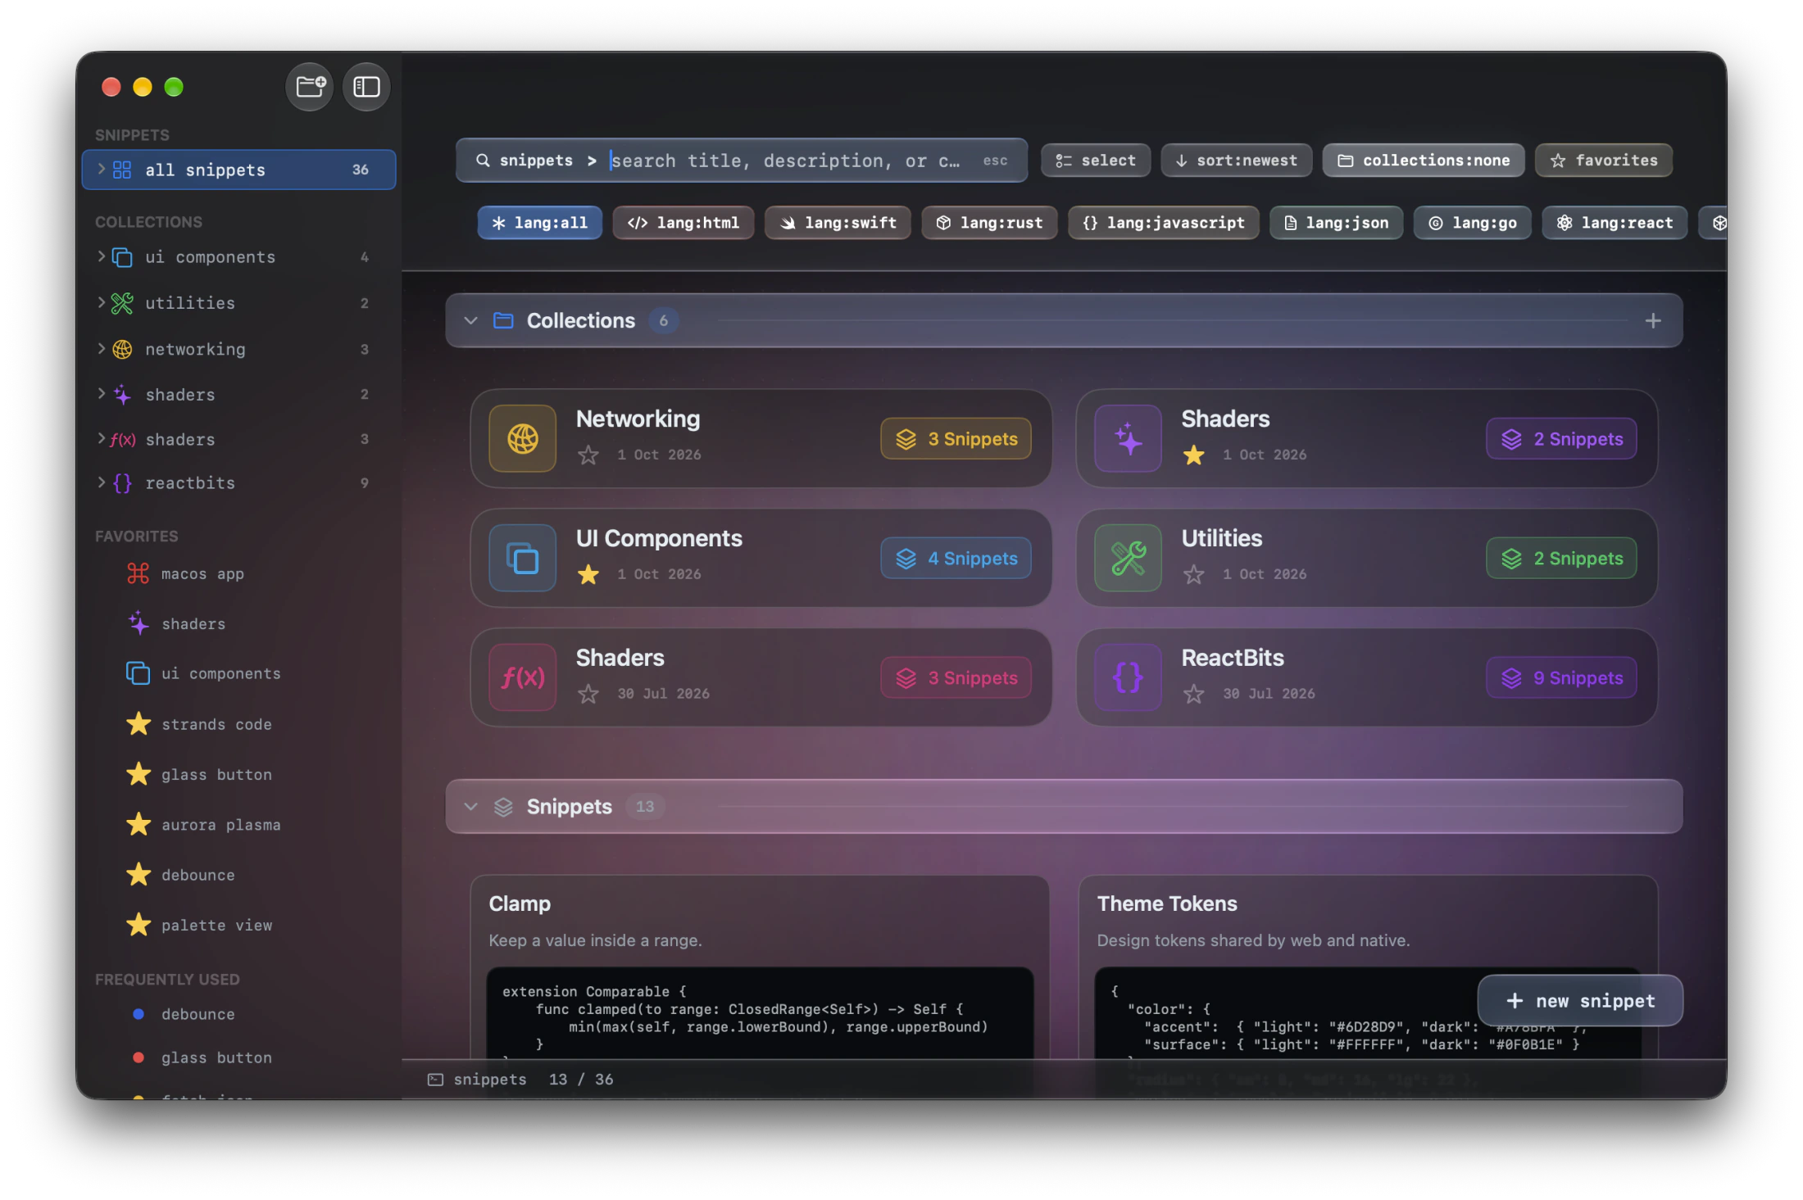This screenshot has height=1200, width=1803.
Task: Select all snippets in sidebar
Action: (x=239, y=170)
